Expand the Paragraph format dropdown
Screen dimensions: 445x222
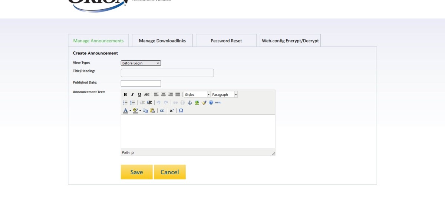click(x=236, y=95)
